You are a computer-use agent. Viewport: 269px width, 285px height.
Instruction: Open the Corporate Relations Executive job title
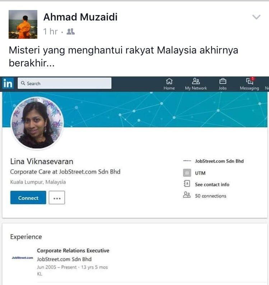pos(73,251)
